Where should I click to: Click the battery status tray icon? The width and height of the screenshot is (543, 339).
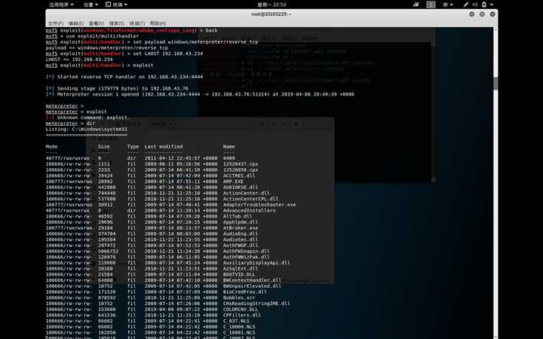tap(484, 5)
